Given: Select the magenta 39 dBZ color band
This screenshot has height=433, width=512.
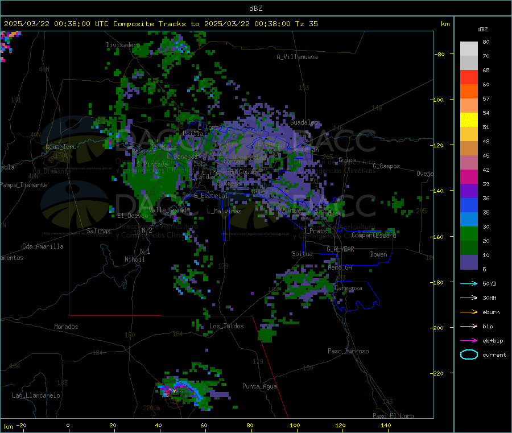Looking at the screenshot, I should (469, 176).
